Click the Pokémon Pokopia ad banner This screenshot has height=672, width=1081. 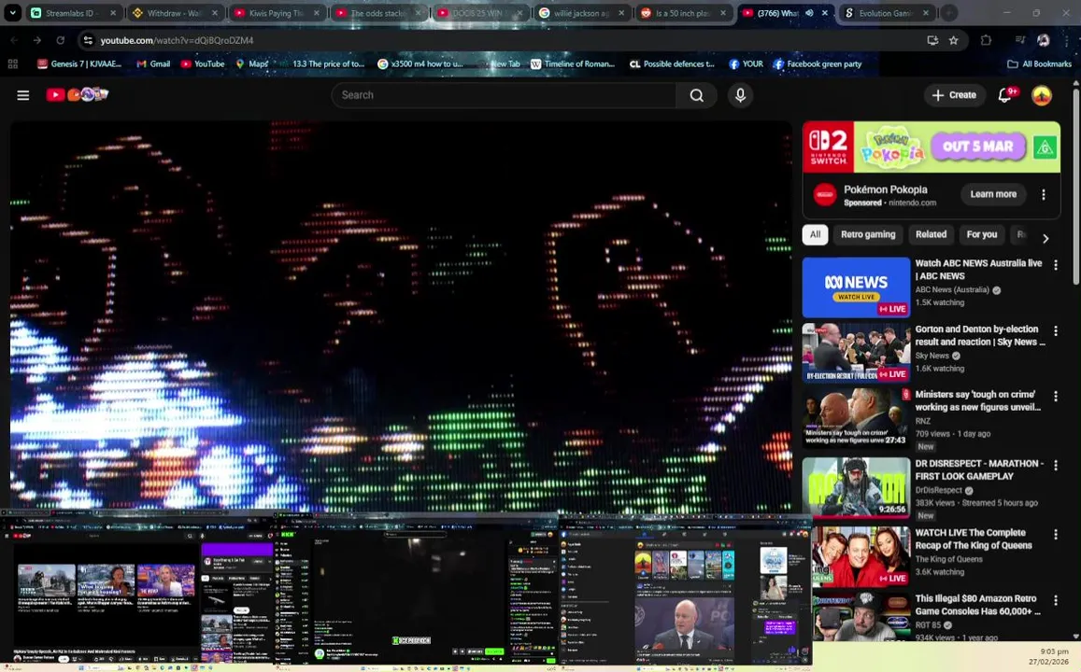pos(931,147)
